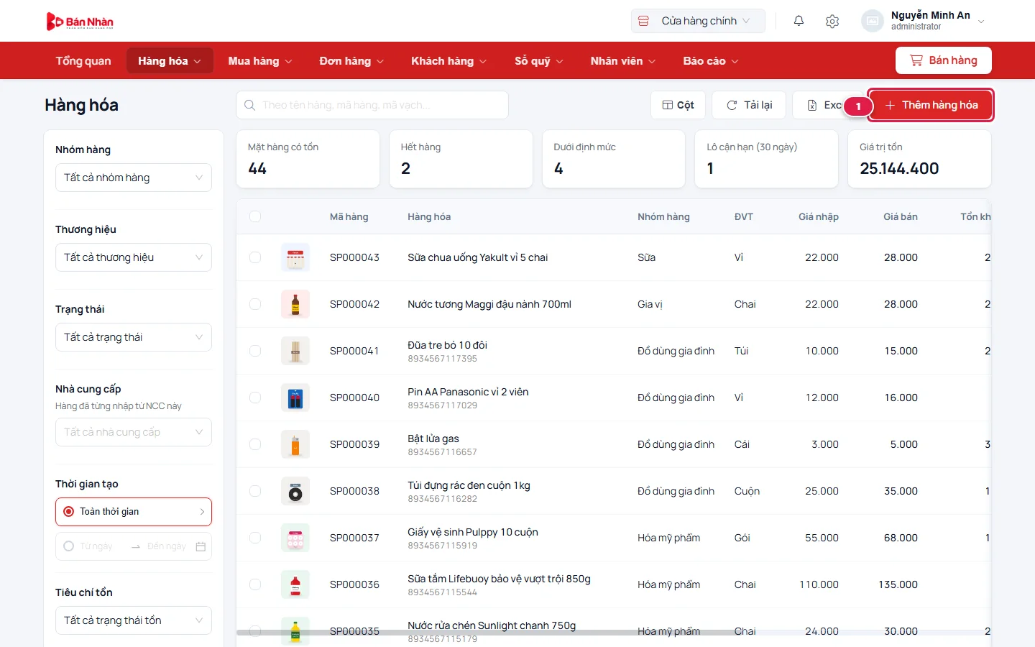The image size is (1035, 647).
Task: Click the Dưới định mức summary card
Action: pyautogui.click(x=614, y=159)
